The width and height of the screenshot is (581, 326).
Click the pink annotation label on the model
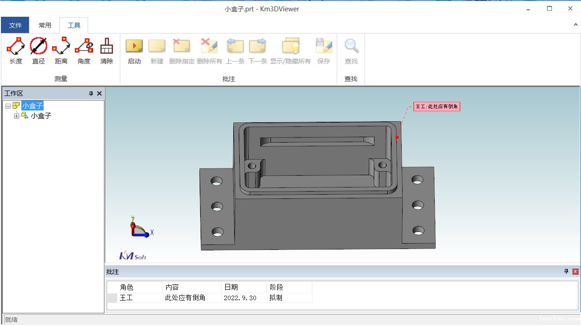[437, 107]
